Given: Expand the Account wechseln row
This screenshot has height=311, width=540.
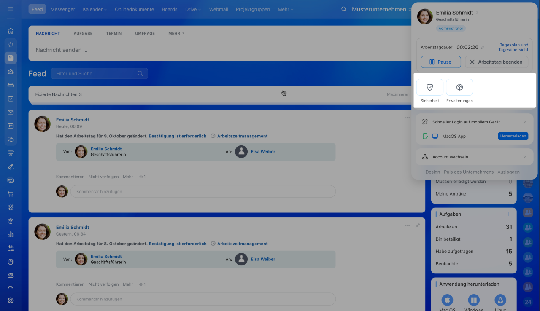Looking at the screenshot, I should tap(475, 157).
